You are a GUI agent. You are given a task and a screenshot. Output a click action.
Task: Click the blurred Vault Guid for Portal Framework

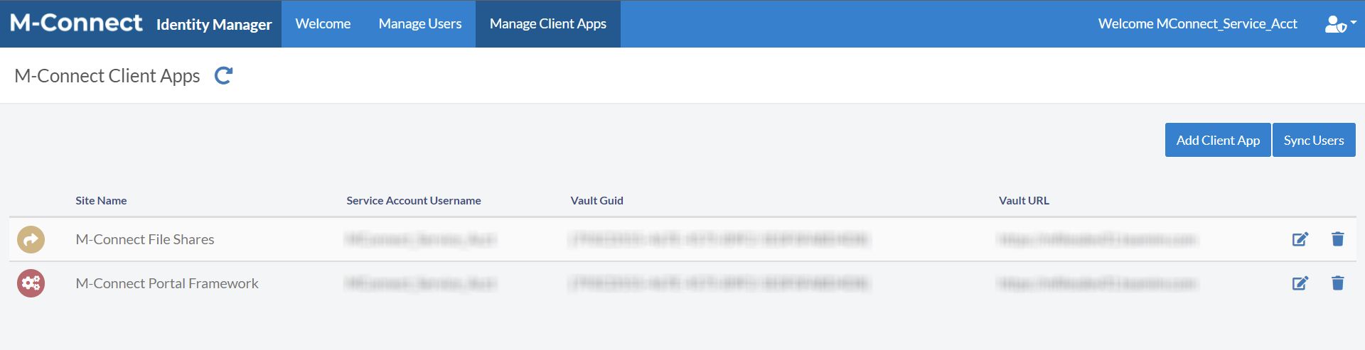coord(719,284)
